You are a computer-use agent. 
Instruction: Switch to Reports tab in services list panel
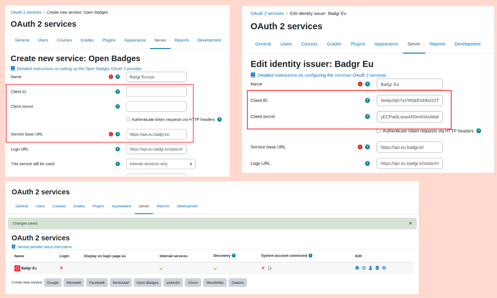click(163, 206)
